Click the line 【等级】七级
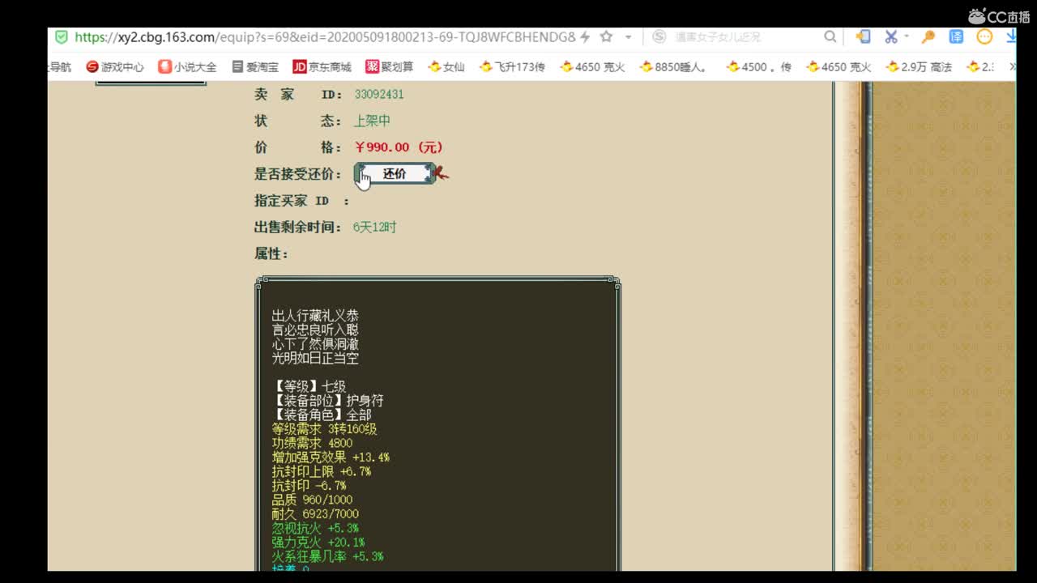Image resolution: width=1037 pixels, height=583 pixels. pyautogui.click(x=309, y=387)
